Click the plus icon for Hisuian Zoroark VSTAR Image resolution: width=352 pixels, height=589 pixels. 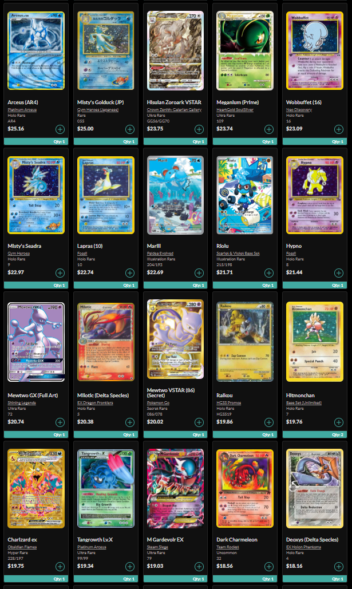coord(199,129)
